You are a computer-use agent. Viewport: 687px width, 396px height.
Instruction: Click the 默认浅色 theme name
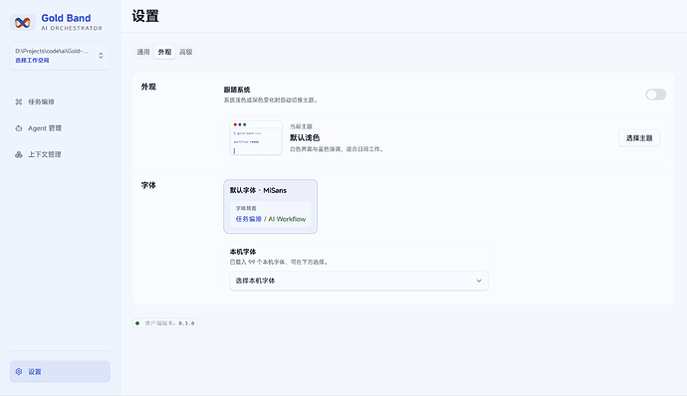pos(305,137)
